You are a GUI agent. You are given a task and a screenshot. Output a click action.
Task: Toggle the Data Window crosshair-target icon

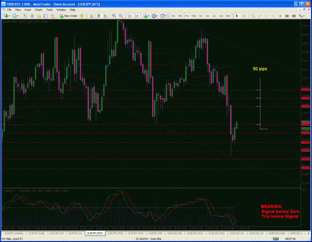(x=32, y=16)
